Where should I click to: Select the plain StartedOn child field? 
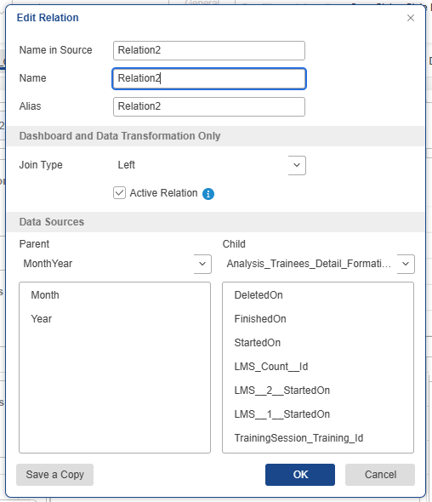(258, 343)
